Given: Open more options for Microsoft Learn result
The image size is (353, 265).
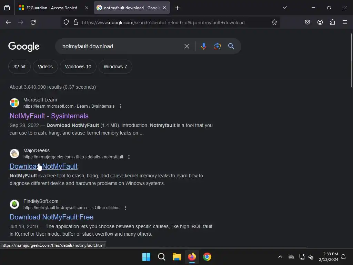Looking at the screenshot, I should (x=121, y=106).
